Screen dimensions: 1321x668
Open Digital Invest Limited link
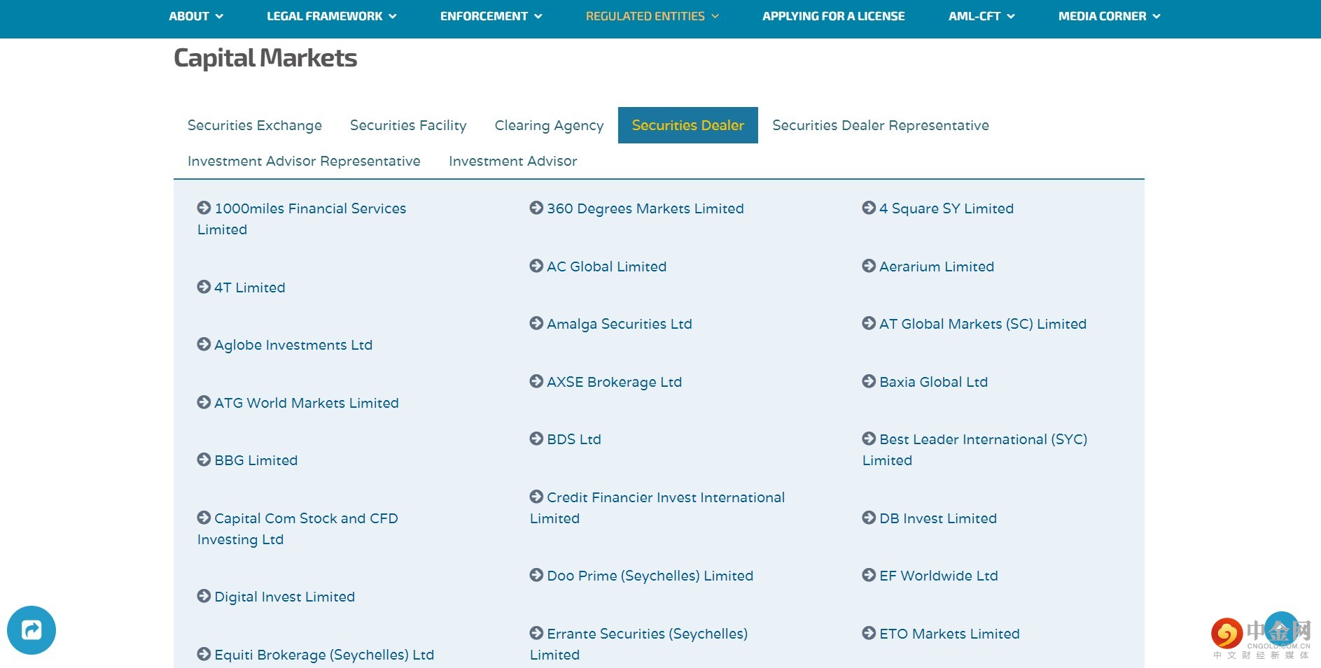[285, 597]
